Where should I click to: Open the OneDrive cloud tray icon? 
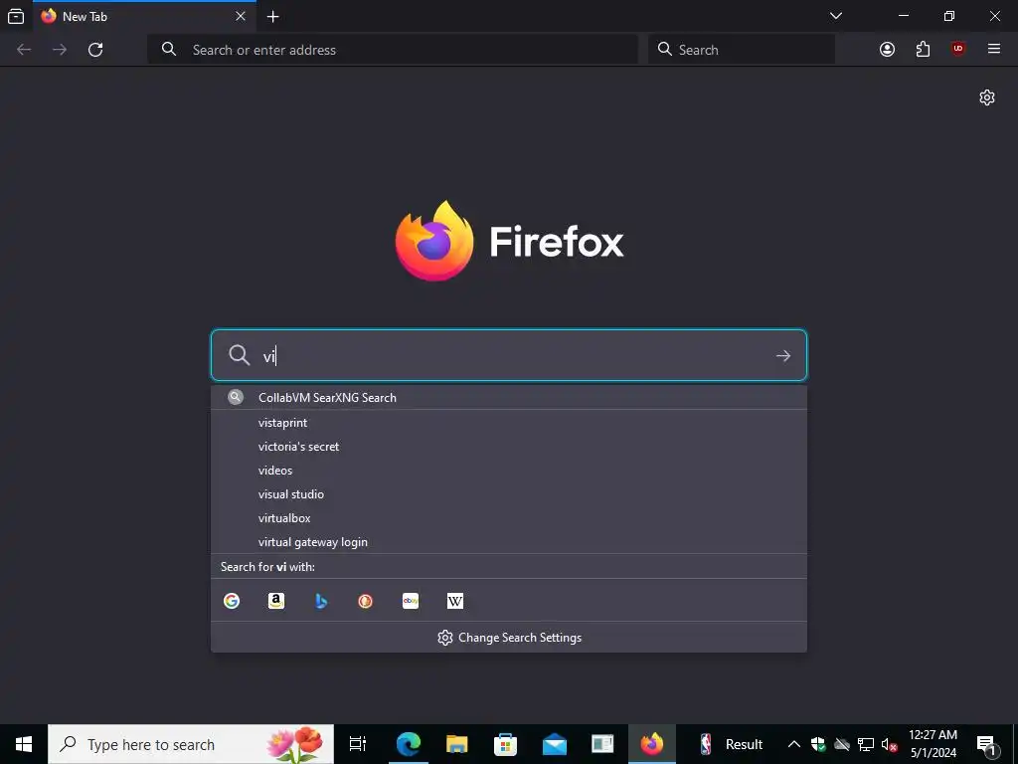(x=842, y=744)
